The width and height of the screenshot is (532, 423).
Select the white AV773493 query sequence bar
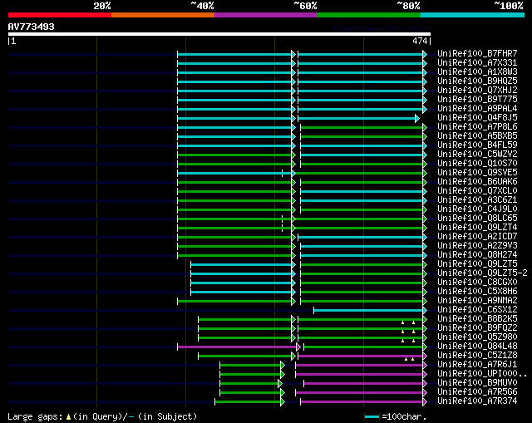219,34
